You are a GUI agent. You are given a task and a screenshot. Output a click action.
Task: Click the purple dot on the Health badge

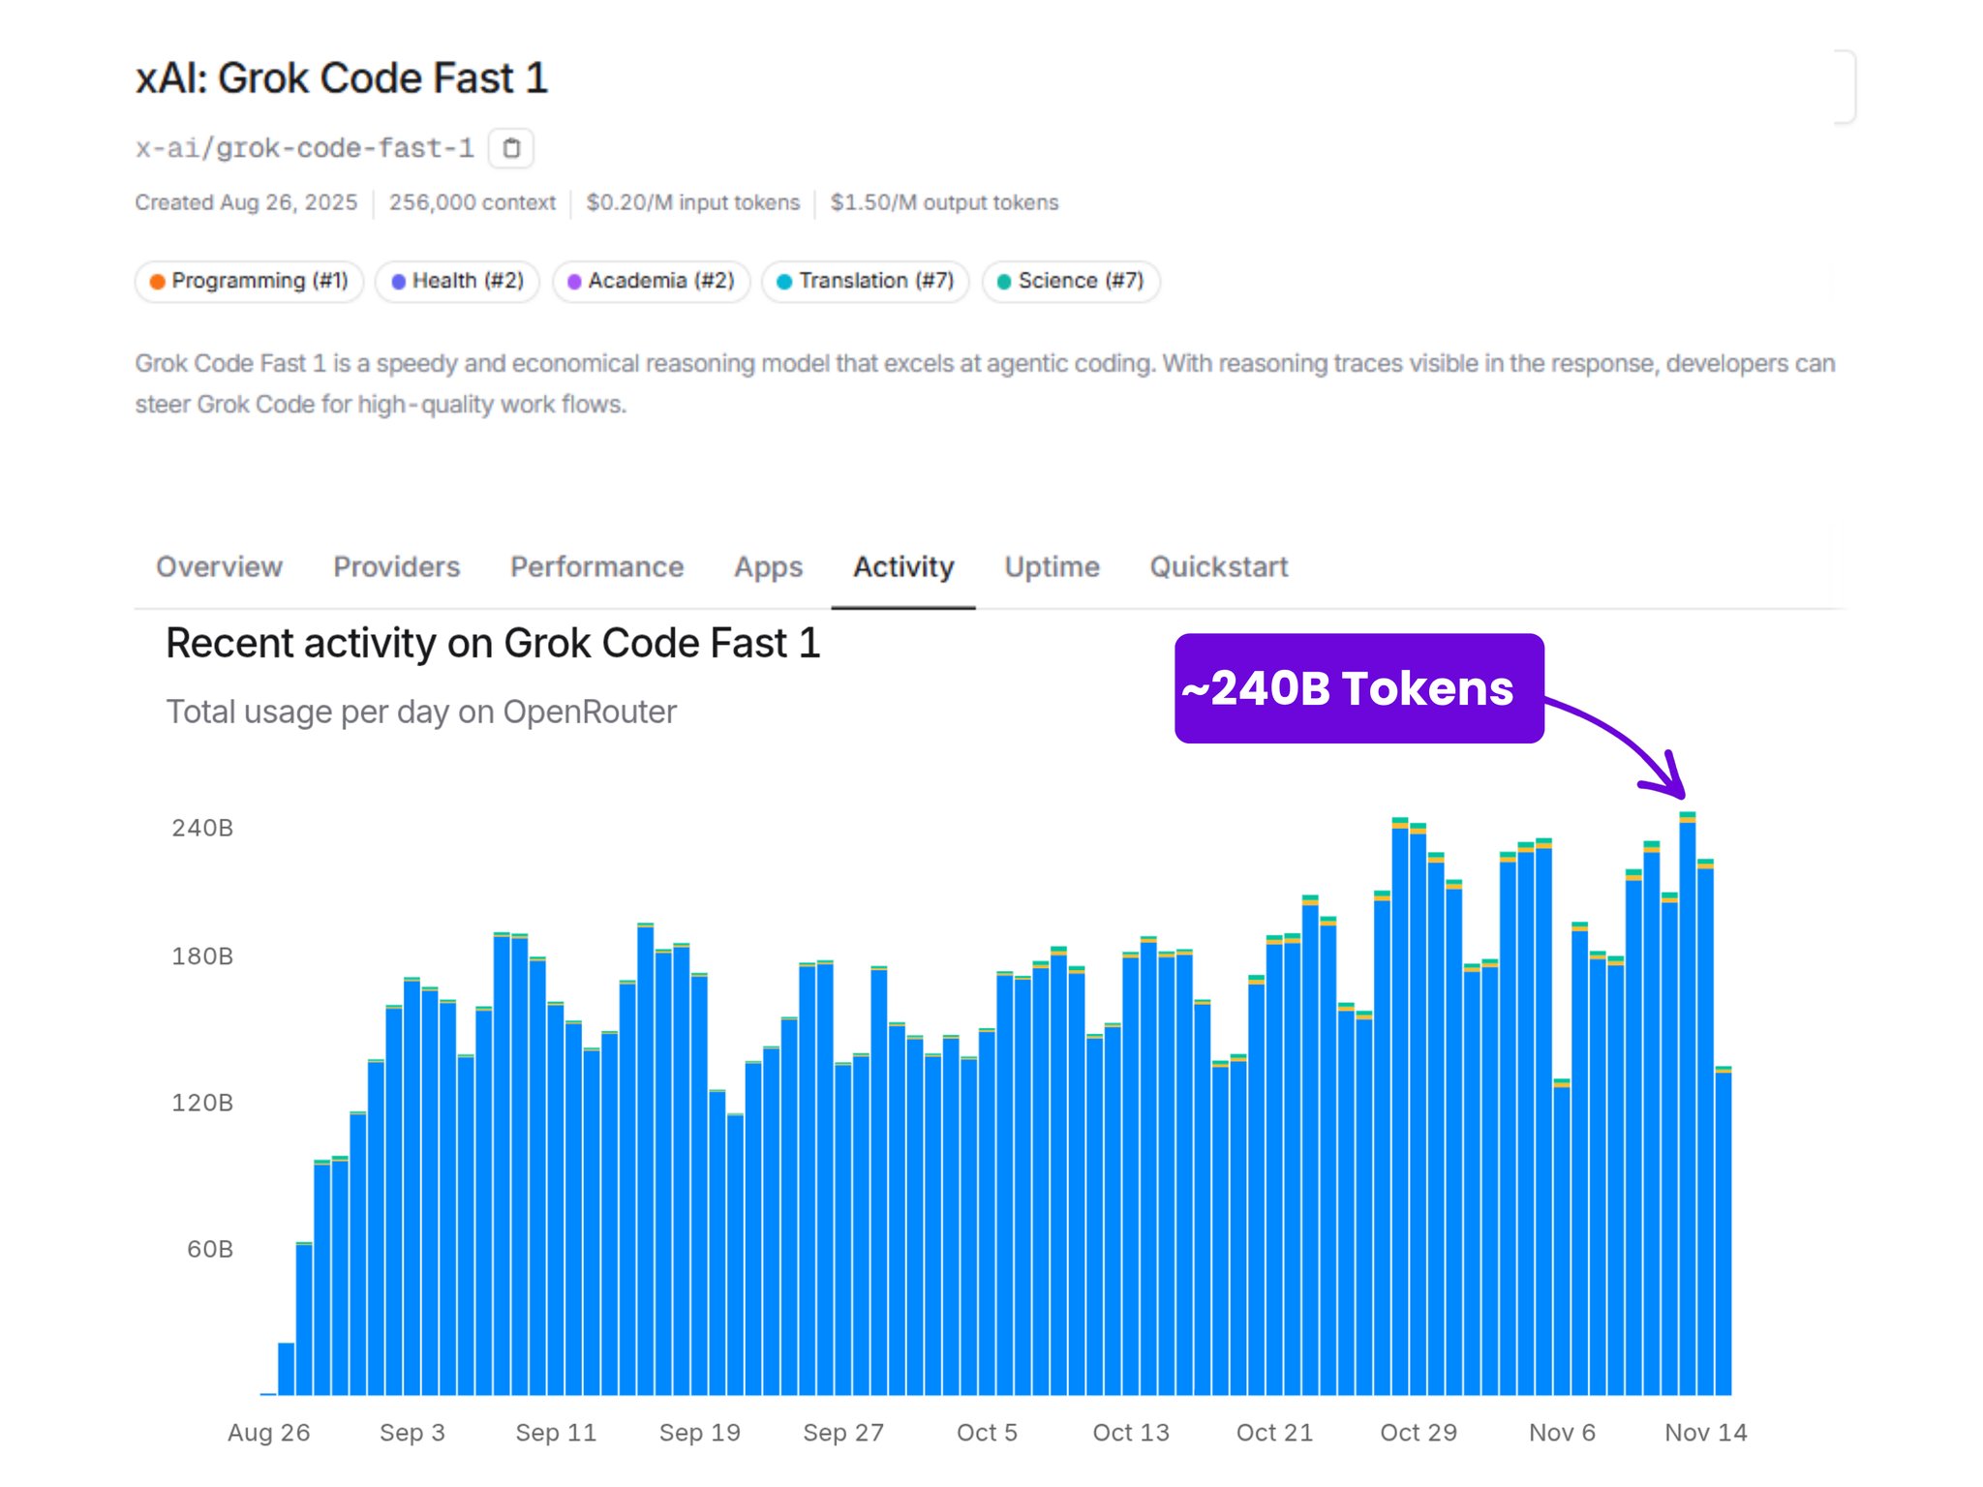(x=400, y=282)
